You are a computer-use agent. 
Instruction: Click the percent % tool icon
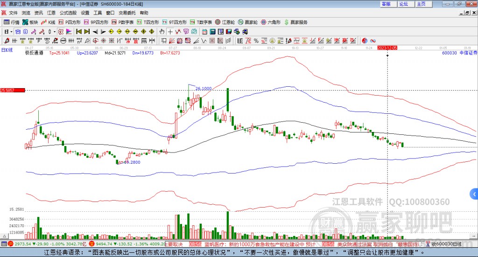point(256,41)
